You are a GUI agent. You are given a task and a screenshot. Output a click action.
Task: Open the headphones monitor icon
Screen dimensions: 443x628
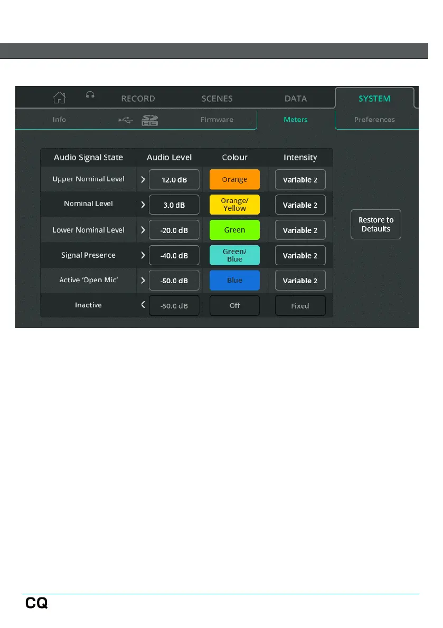tap(90, 95)
